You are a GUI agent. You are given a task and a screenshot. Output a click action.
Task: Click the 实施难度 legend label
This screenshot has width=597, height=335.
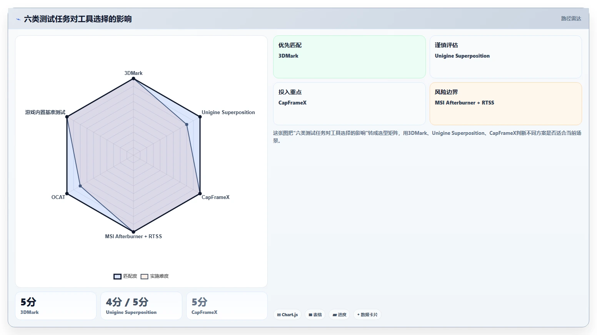[159, 276]
